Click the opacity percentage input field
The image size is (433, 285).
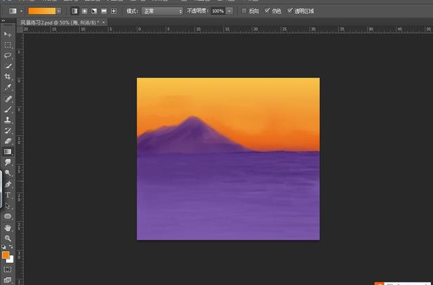(217, 11)
